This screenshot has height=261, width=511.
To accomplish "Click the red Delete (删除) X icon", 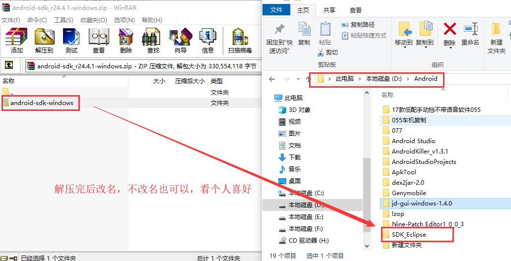I will point(449,29).
